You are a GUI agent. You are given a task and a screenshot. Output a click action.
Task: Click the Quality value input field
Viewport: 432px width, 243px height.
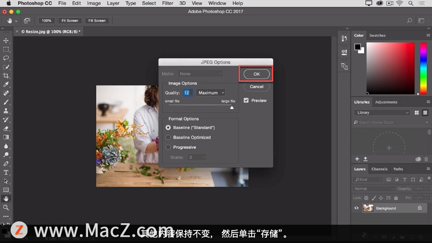click(x=187, y=93)
